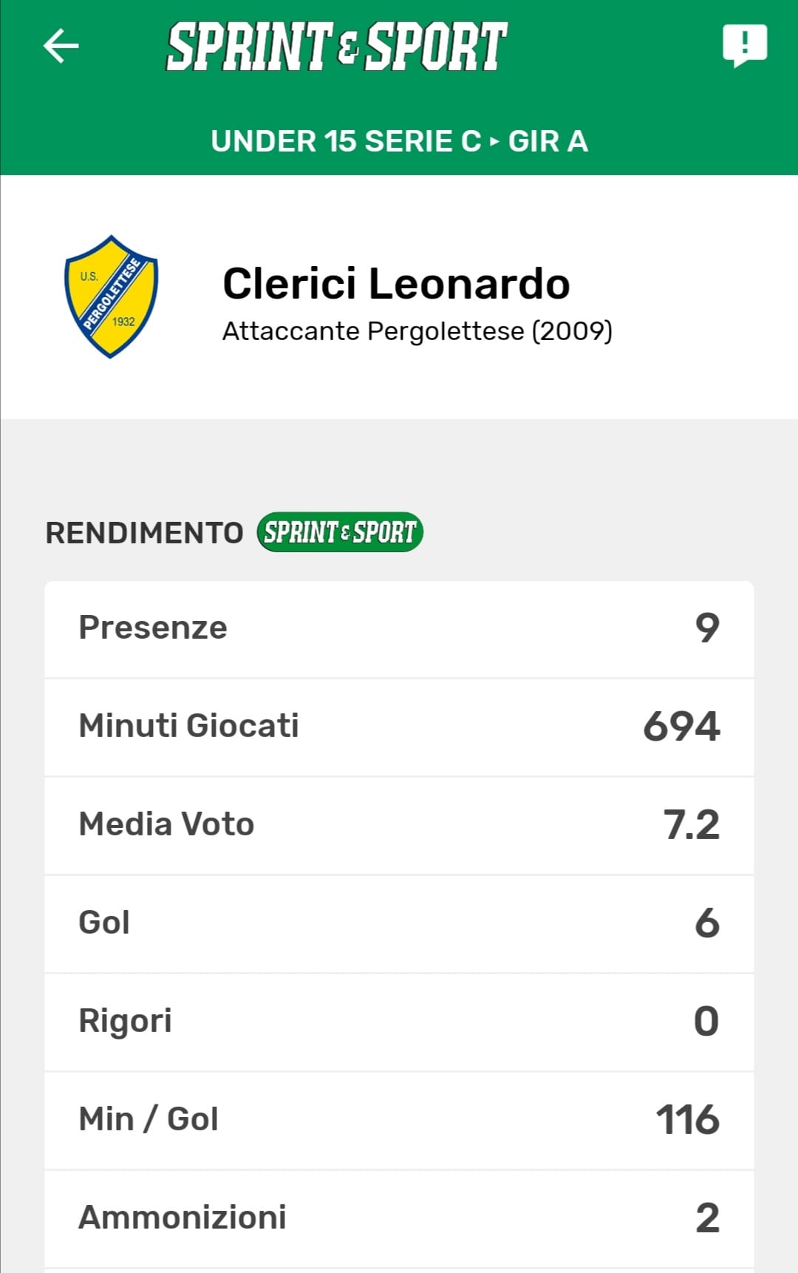Image resolution: width=798 pixels, height=1273 pixels.
Task: Tap the Sprint & Sport header logo
Action: 337,47
